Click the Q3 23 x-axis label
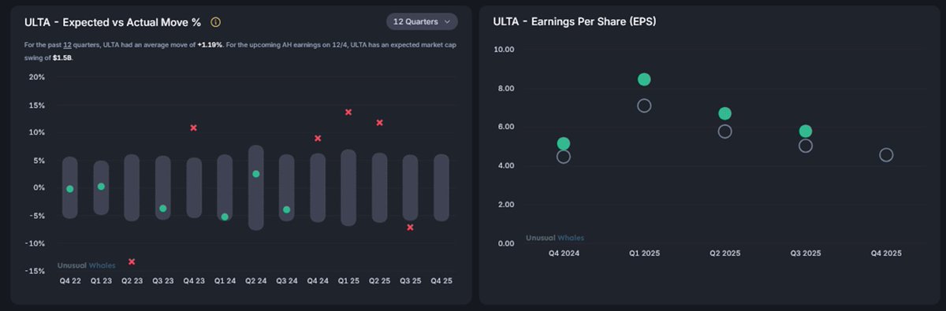 (163, 281)
